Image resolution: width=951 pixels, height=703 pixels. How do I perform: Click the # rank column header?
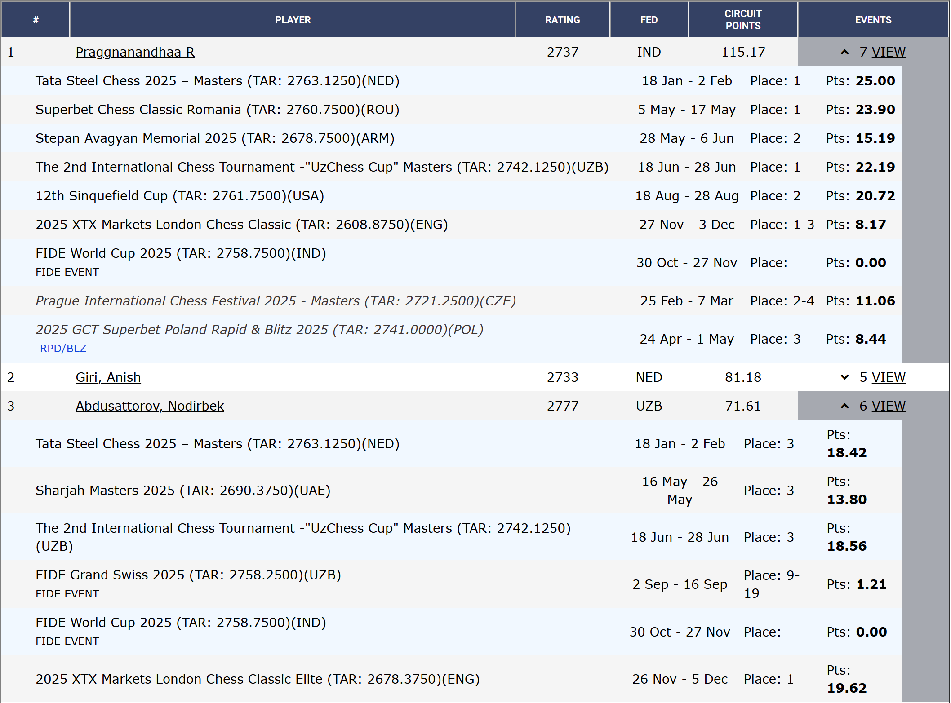coord(36,20)
